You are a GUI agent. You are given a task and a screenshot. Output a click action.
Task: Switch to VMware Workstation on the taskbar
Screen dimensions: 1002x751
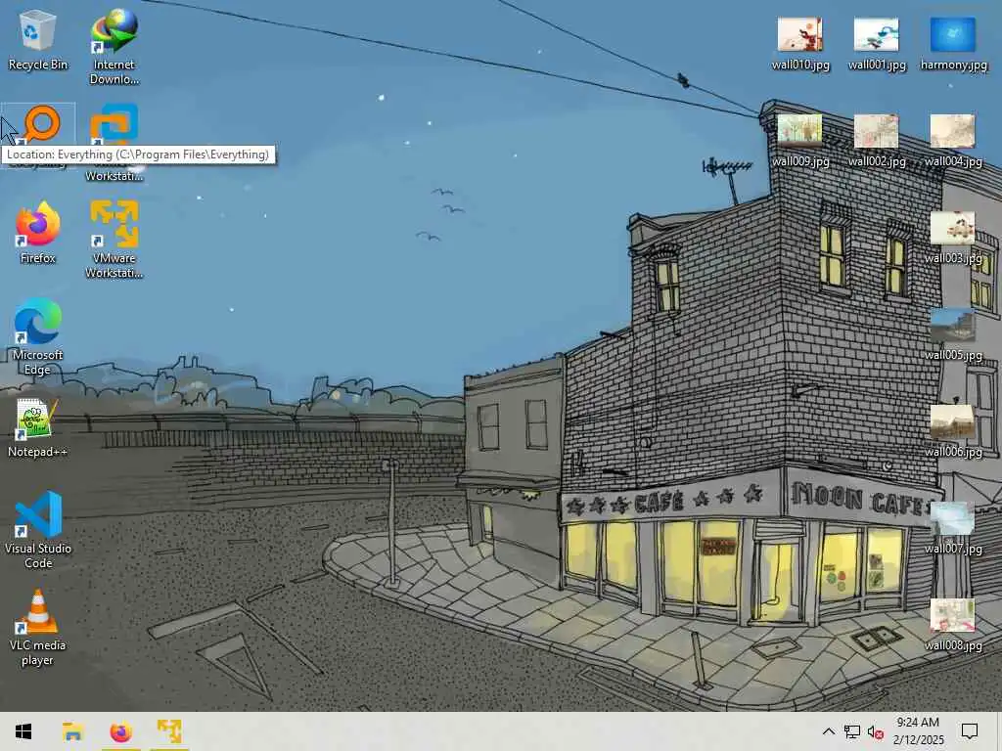point(169,731)
